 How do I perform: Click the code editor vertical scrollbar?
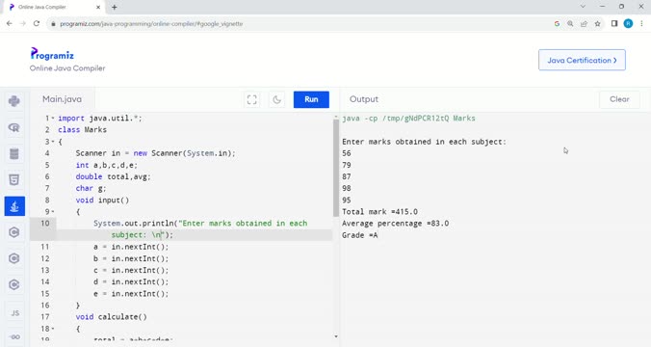pyautogui.click(x=336, y=168)
